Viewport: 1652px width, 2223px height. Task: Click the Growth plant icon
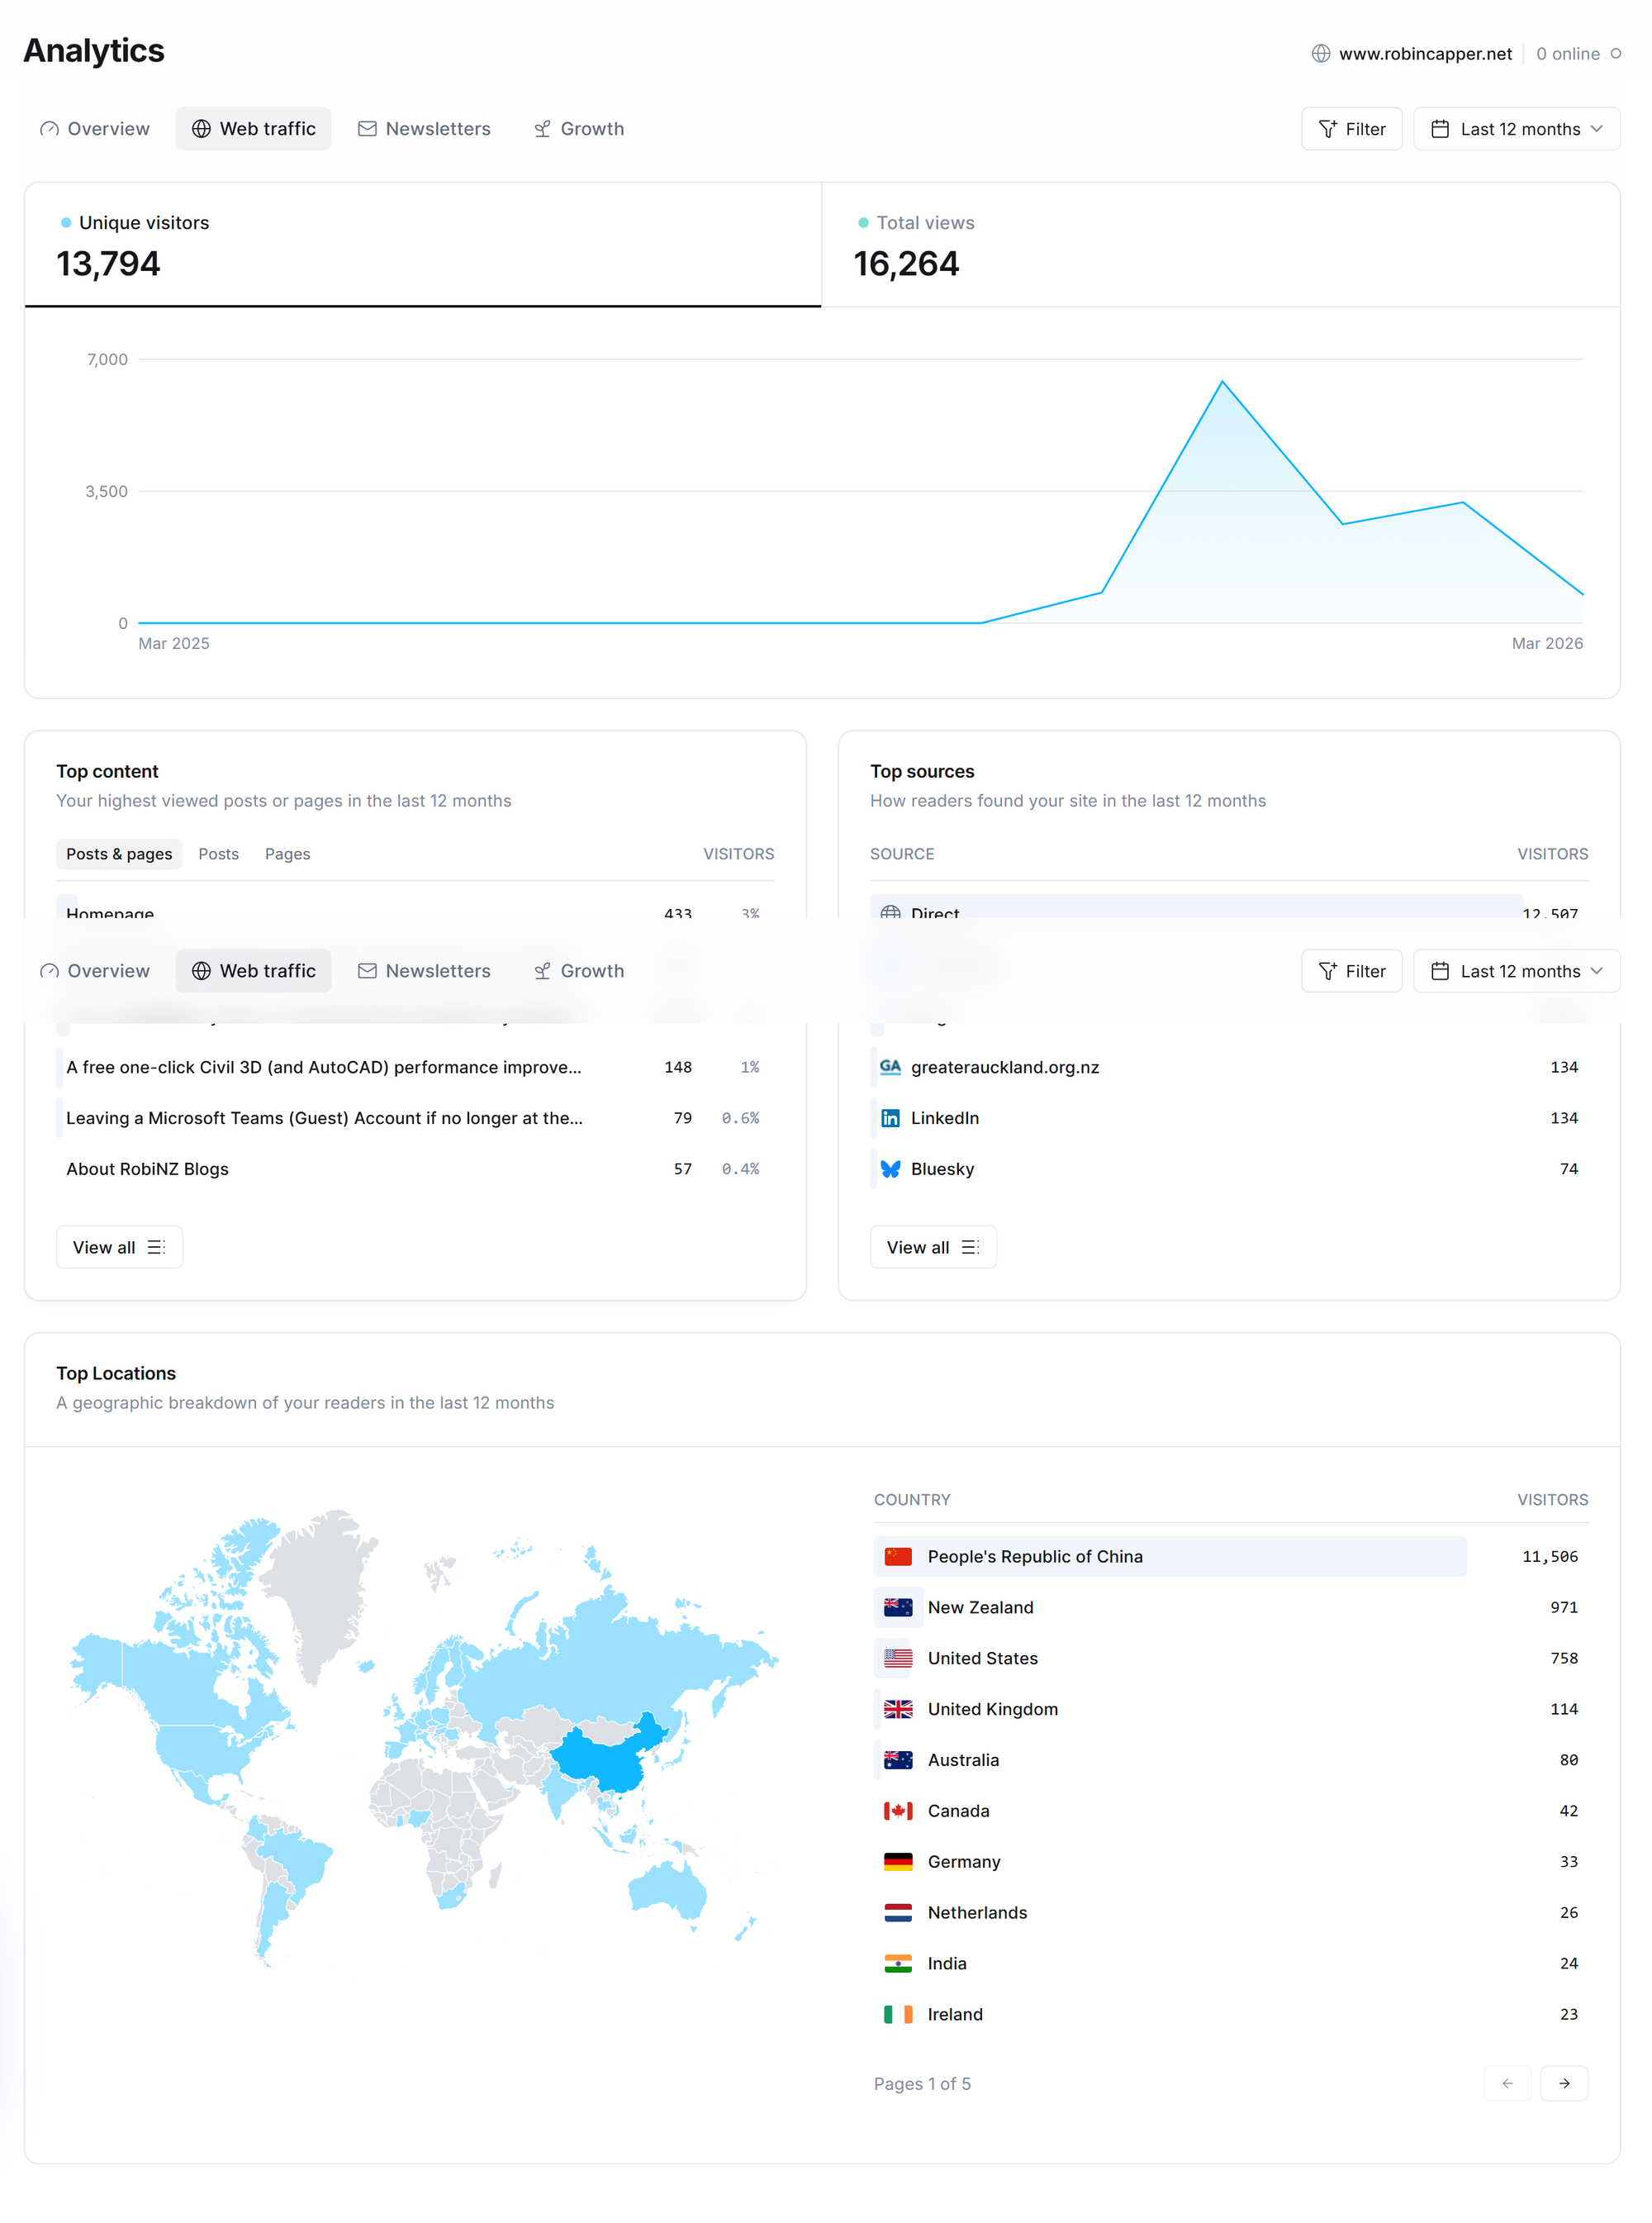[542, 128]
